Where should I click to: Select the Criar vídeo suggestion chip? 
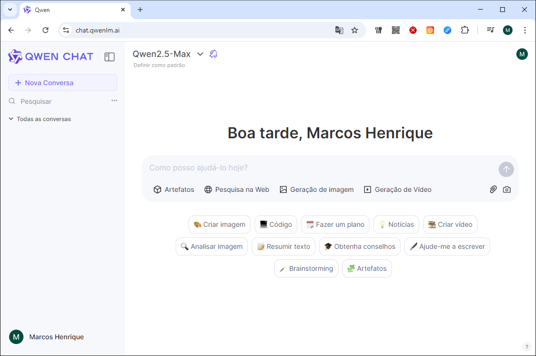(450, 224)
